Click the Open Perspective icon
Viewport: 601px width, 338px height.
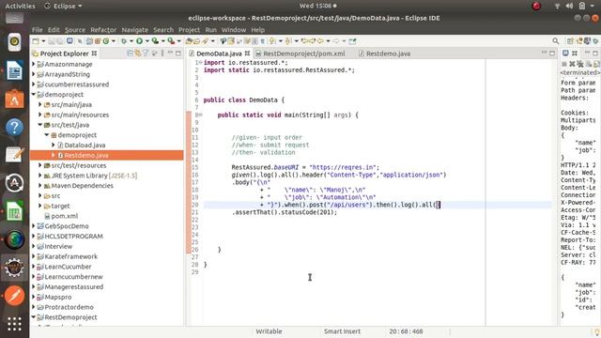pyautogui.click(x=570, y=41)
